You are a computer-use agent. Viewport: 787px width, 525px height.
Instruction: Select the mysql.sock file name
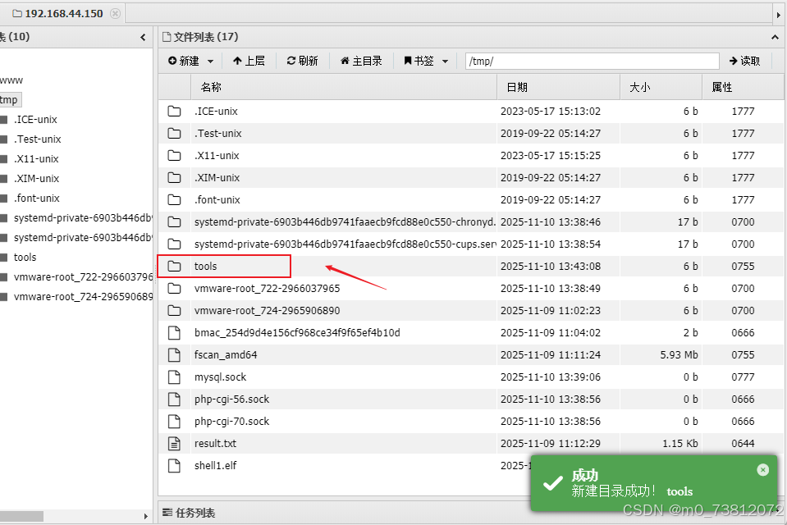tap(220, 377)
